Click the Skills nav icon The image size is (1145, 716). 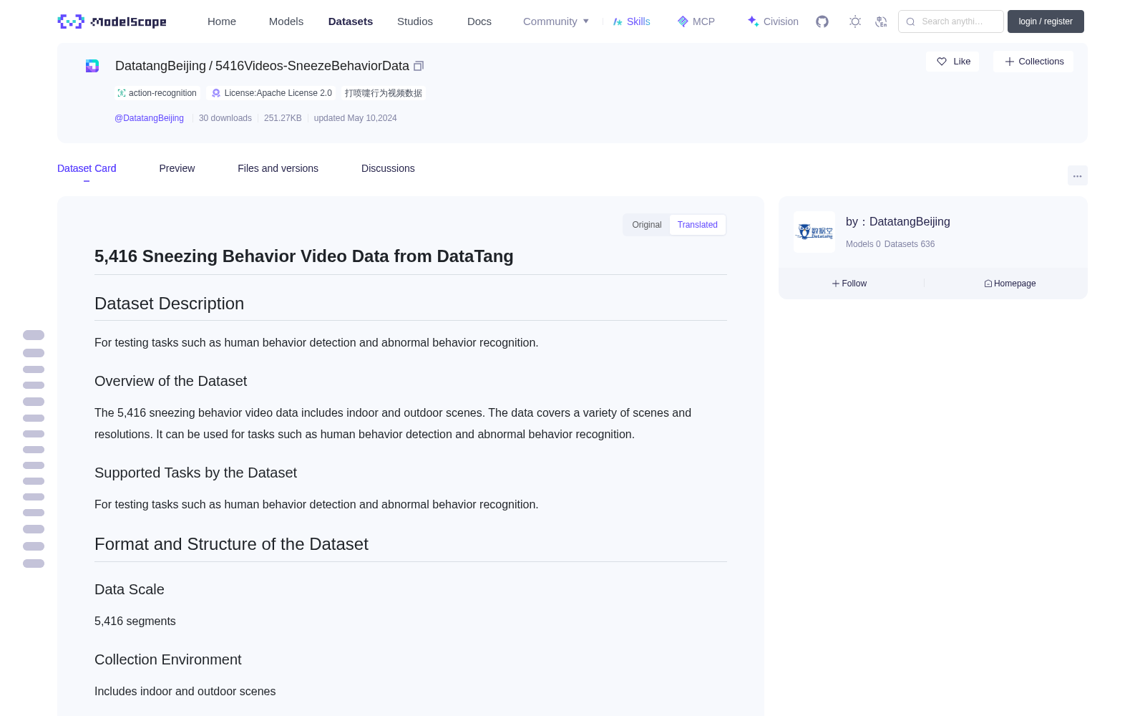(618, 21)
